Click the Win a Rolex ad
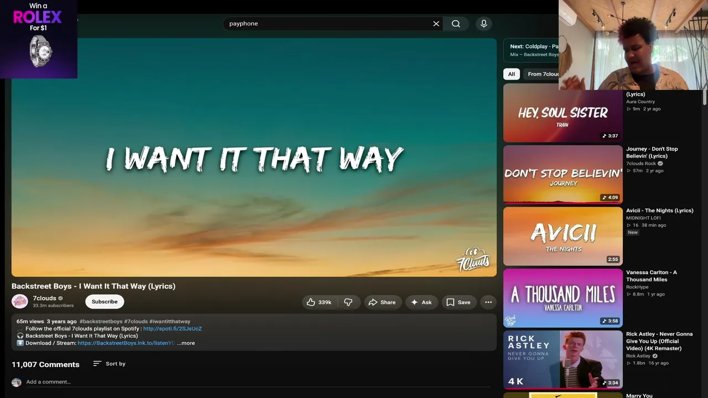Screen dimensions: 708x398 pos(39,39)
